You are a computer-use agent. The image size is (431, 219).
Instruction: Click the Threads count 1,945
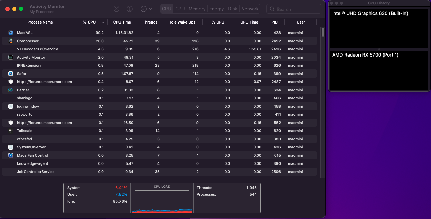pyautogui.click(x=251, y=188)
